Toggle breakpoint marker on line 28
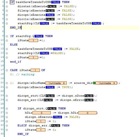Viewport: 139px width, 137px height. click(7, 117)
